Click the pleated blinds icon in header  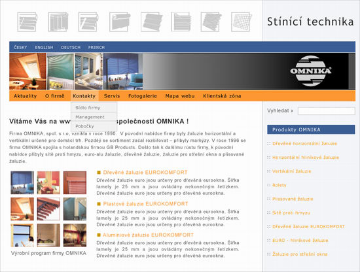[x=151, y=22]
